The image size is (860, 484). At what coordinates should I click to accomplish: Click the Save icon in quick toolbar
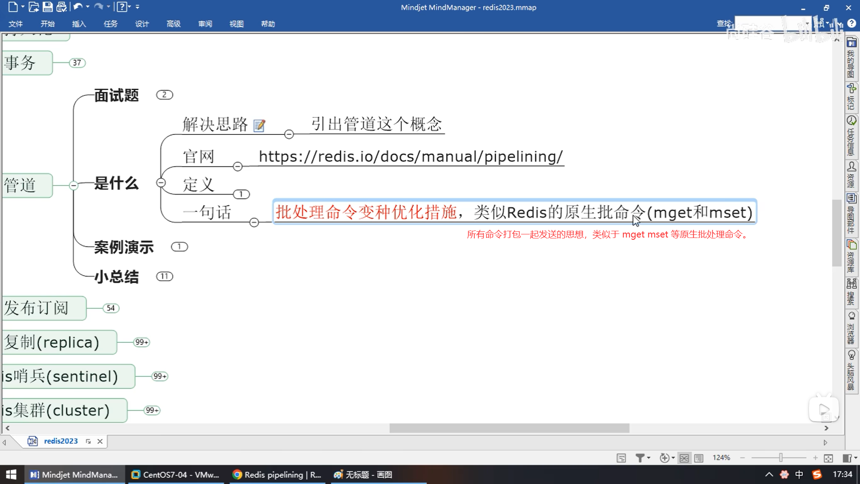pyautogui.click(x=47, y=7)
